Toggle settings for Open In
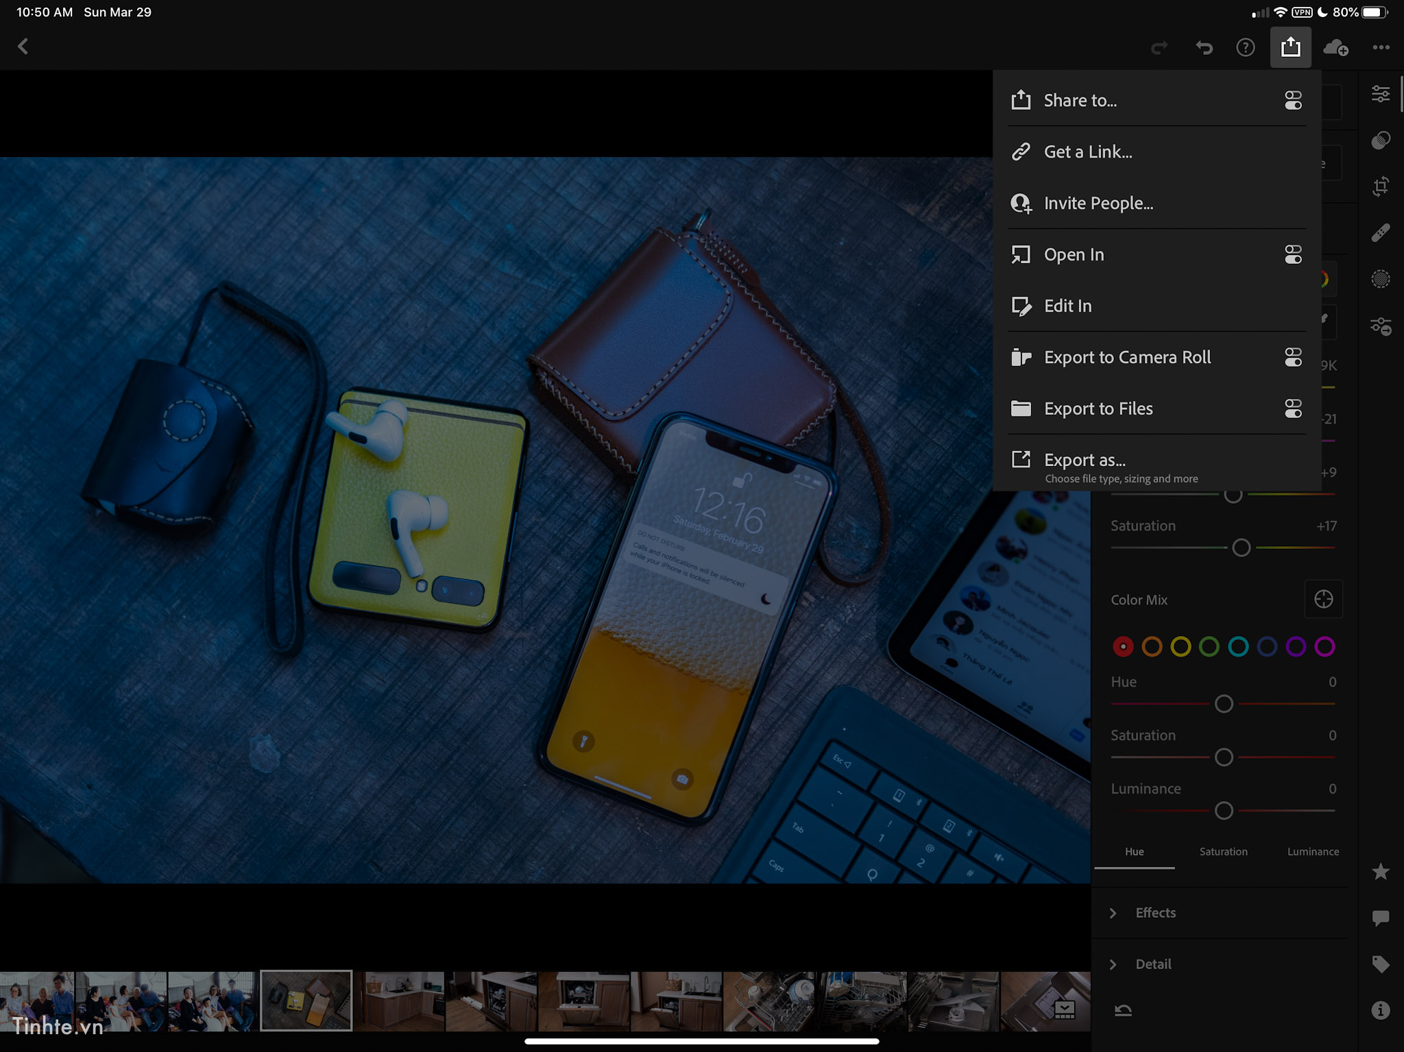 point(1293,255)
